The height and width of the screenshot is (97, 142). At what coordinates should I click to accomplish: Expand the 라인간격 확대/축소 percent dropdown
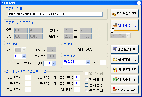(54, 63)
